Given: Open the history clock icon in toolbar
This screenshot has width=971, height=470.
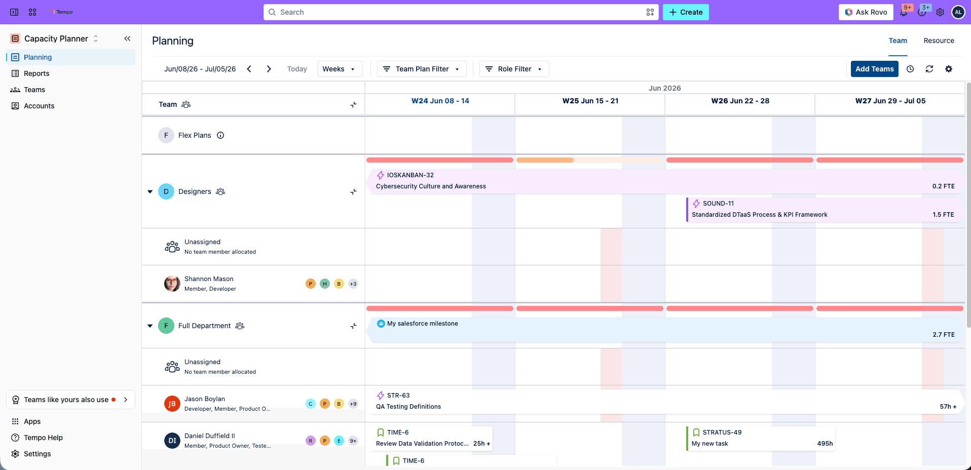Looking at the screenshot, I should (910, 69).
